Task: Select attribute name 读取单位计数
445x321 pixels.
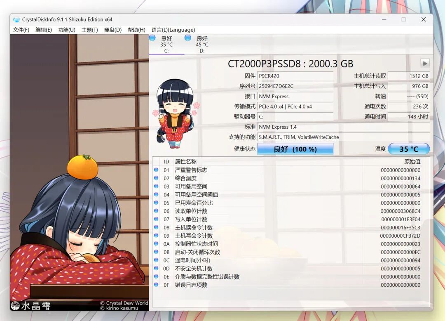Action: point(191,211)
